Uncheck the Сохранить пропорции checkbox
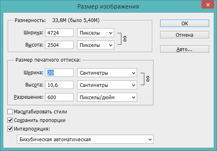 point(10,120)
